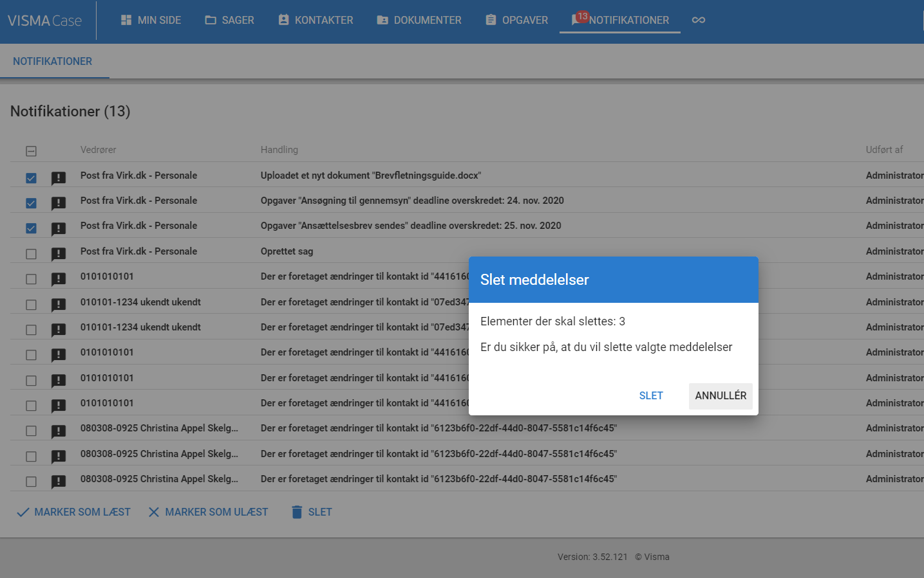Viewport: 924px width, 578px height.
Task: Click the Vedrører column header
Action: click(99, 150)
